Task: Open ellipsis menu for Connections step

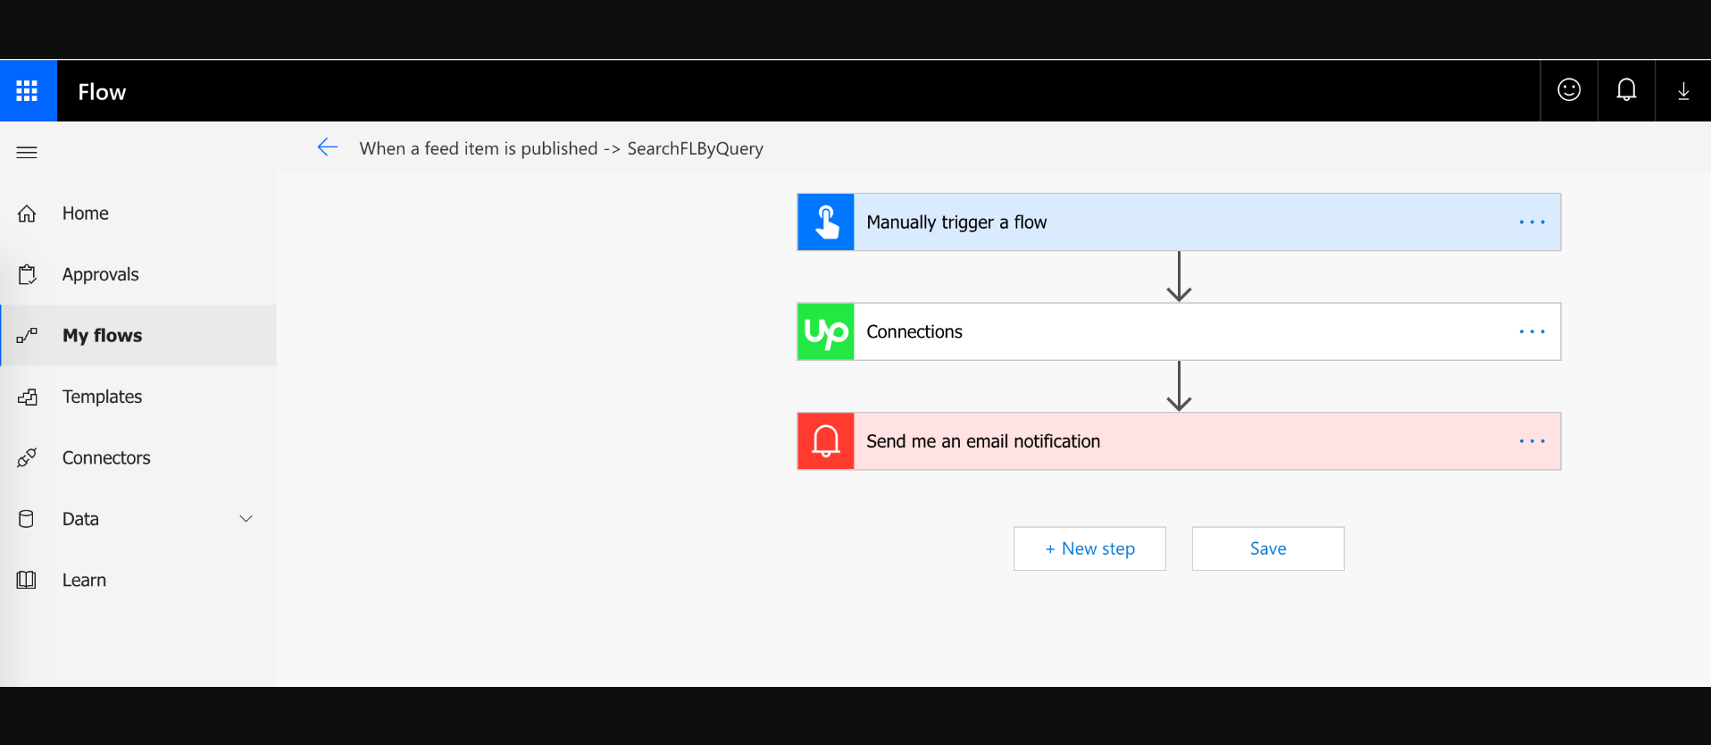Action: [x=1532, y=332]
